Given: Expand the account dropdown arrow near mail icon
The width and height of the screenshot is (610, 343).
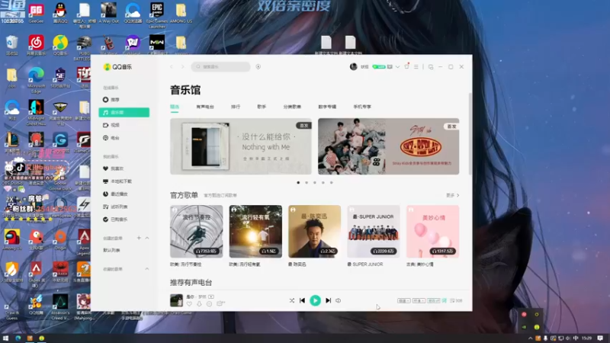Looking at the screenshot, I should [397, 67].
